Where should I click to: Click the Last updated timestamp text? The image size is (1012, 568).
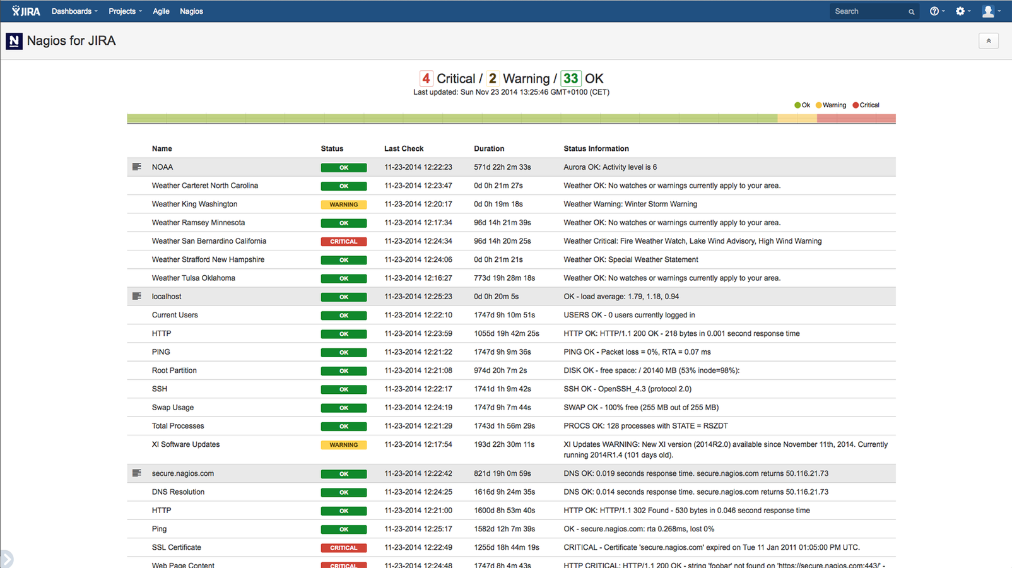pyautogui.click(x=511, y=92)
